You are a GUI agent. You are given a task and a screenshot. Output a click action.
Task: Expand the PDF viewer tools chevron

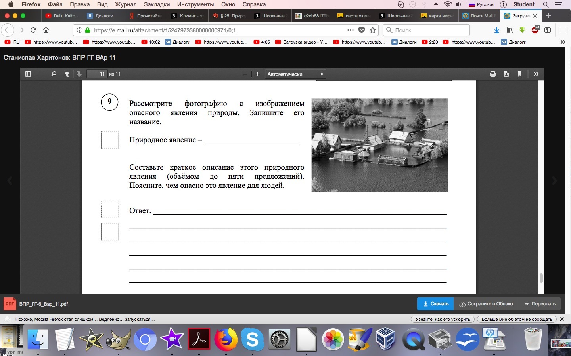pos(536,74)
